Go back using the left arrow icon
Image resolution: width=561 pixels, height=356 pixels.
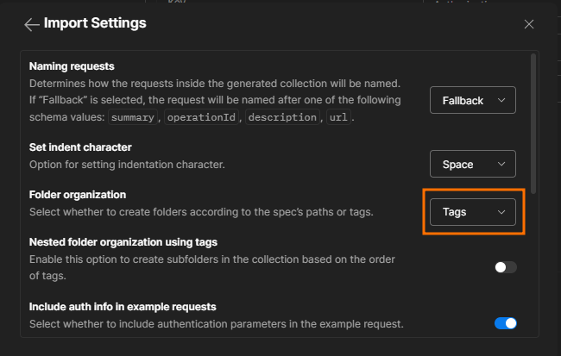[32, 24]
